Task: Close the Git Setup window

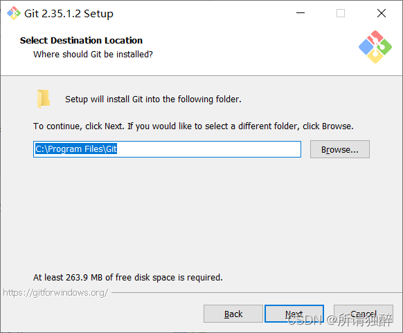Action: 382,13
